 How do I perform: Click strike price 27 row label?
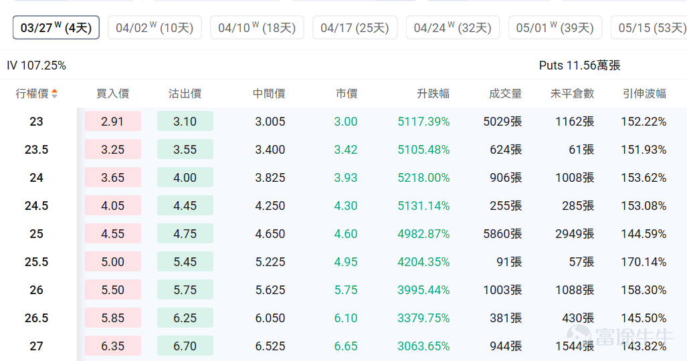point(36,346)
